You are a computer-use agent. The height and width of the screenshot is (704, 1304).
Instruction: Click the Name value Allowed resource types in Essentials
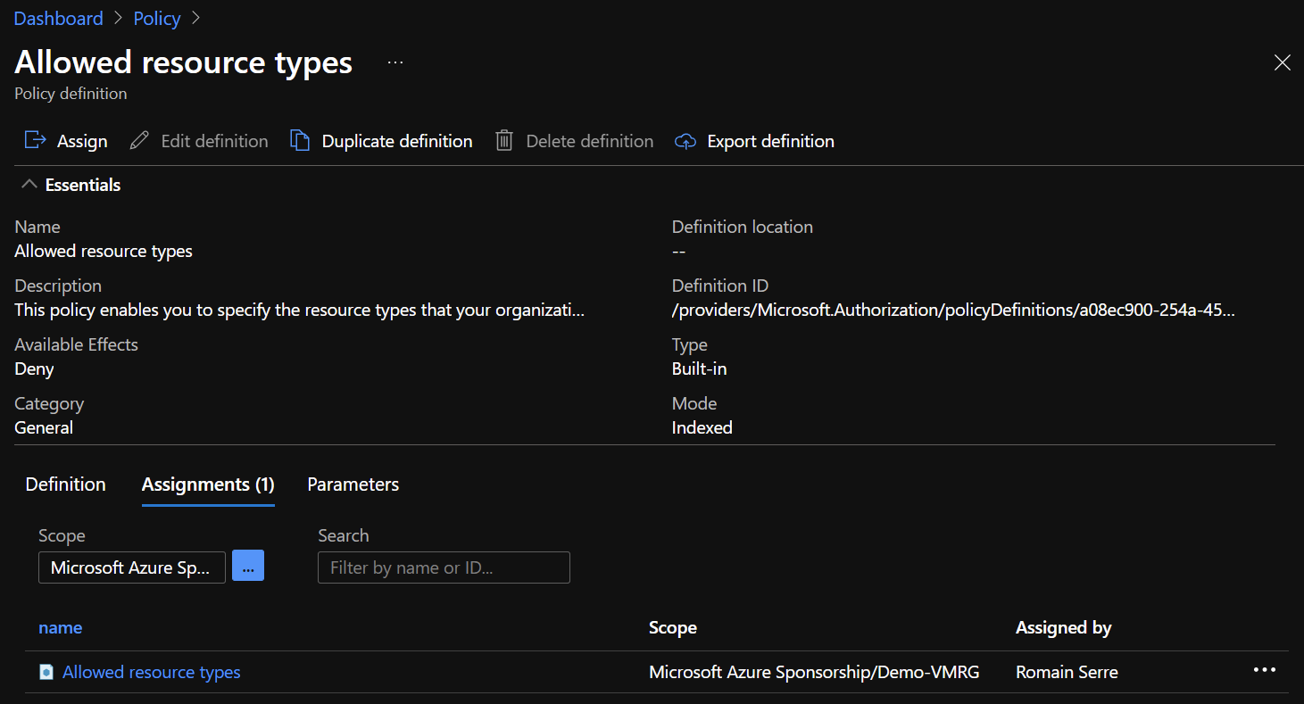[x=104, y=251]
